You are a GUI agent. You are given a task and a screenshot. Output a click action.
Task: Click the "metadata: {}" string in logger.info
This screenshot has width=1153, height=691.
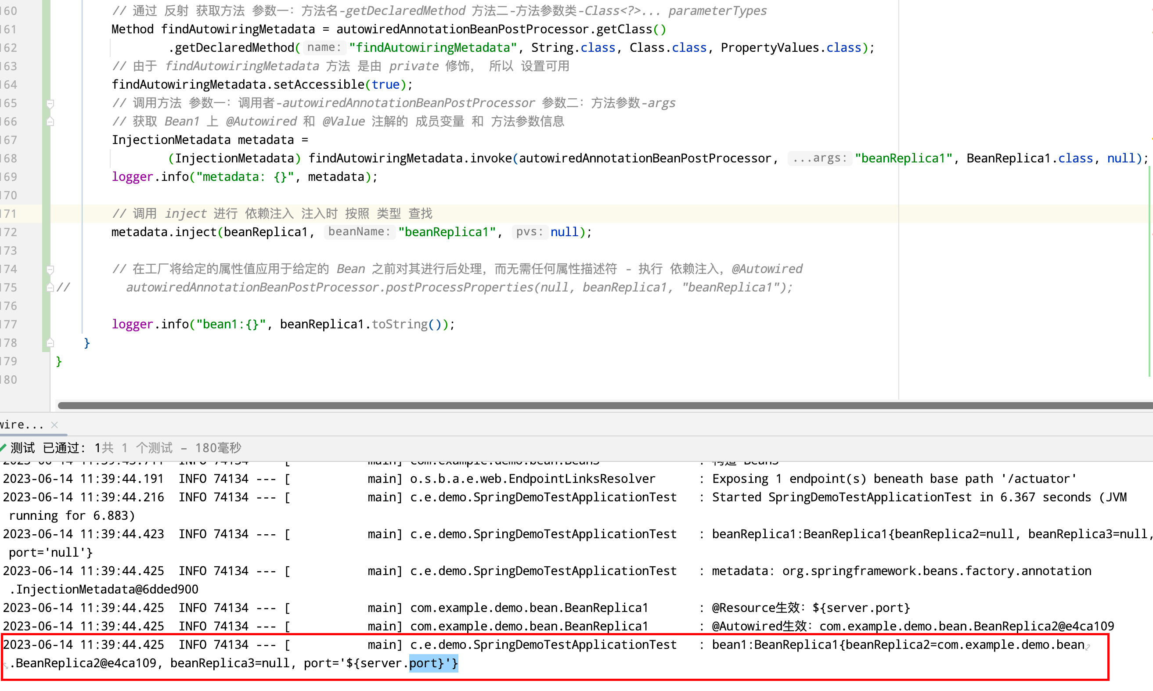click(x=245, y=177)
